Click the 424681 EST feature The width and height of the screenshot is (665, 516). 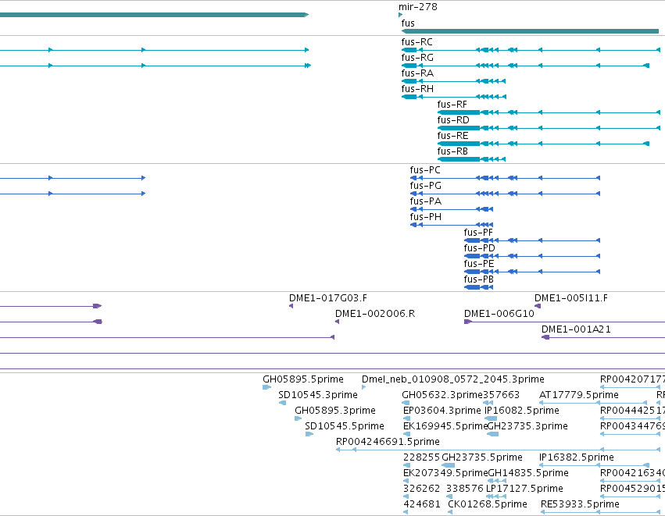(x=406, y=512)
